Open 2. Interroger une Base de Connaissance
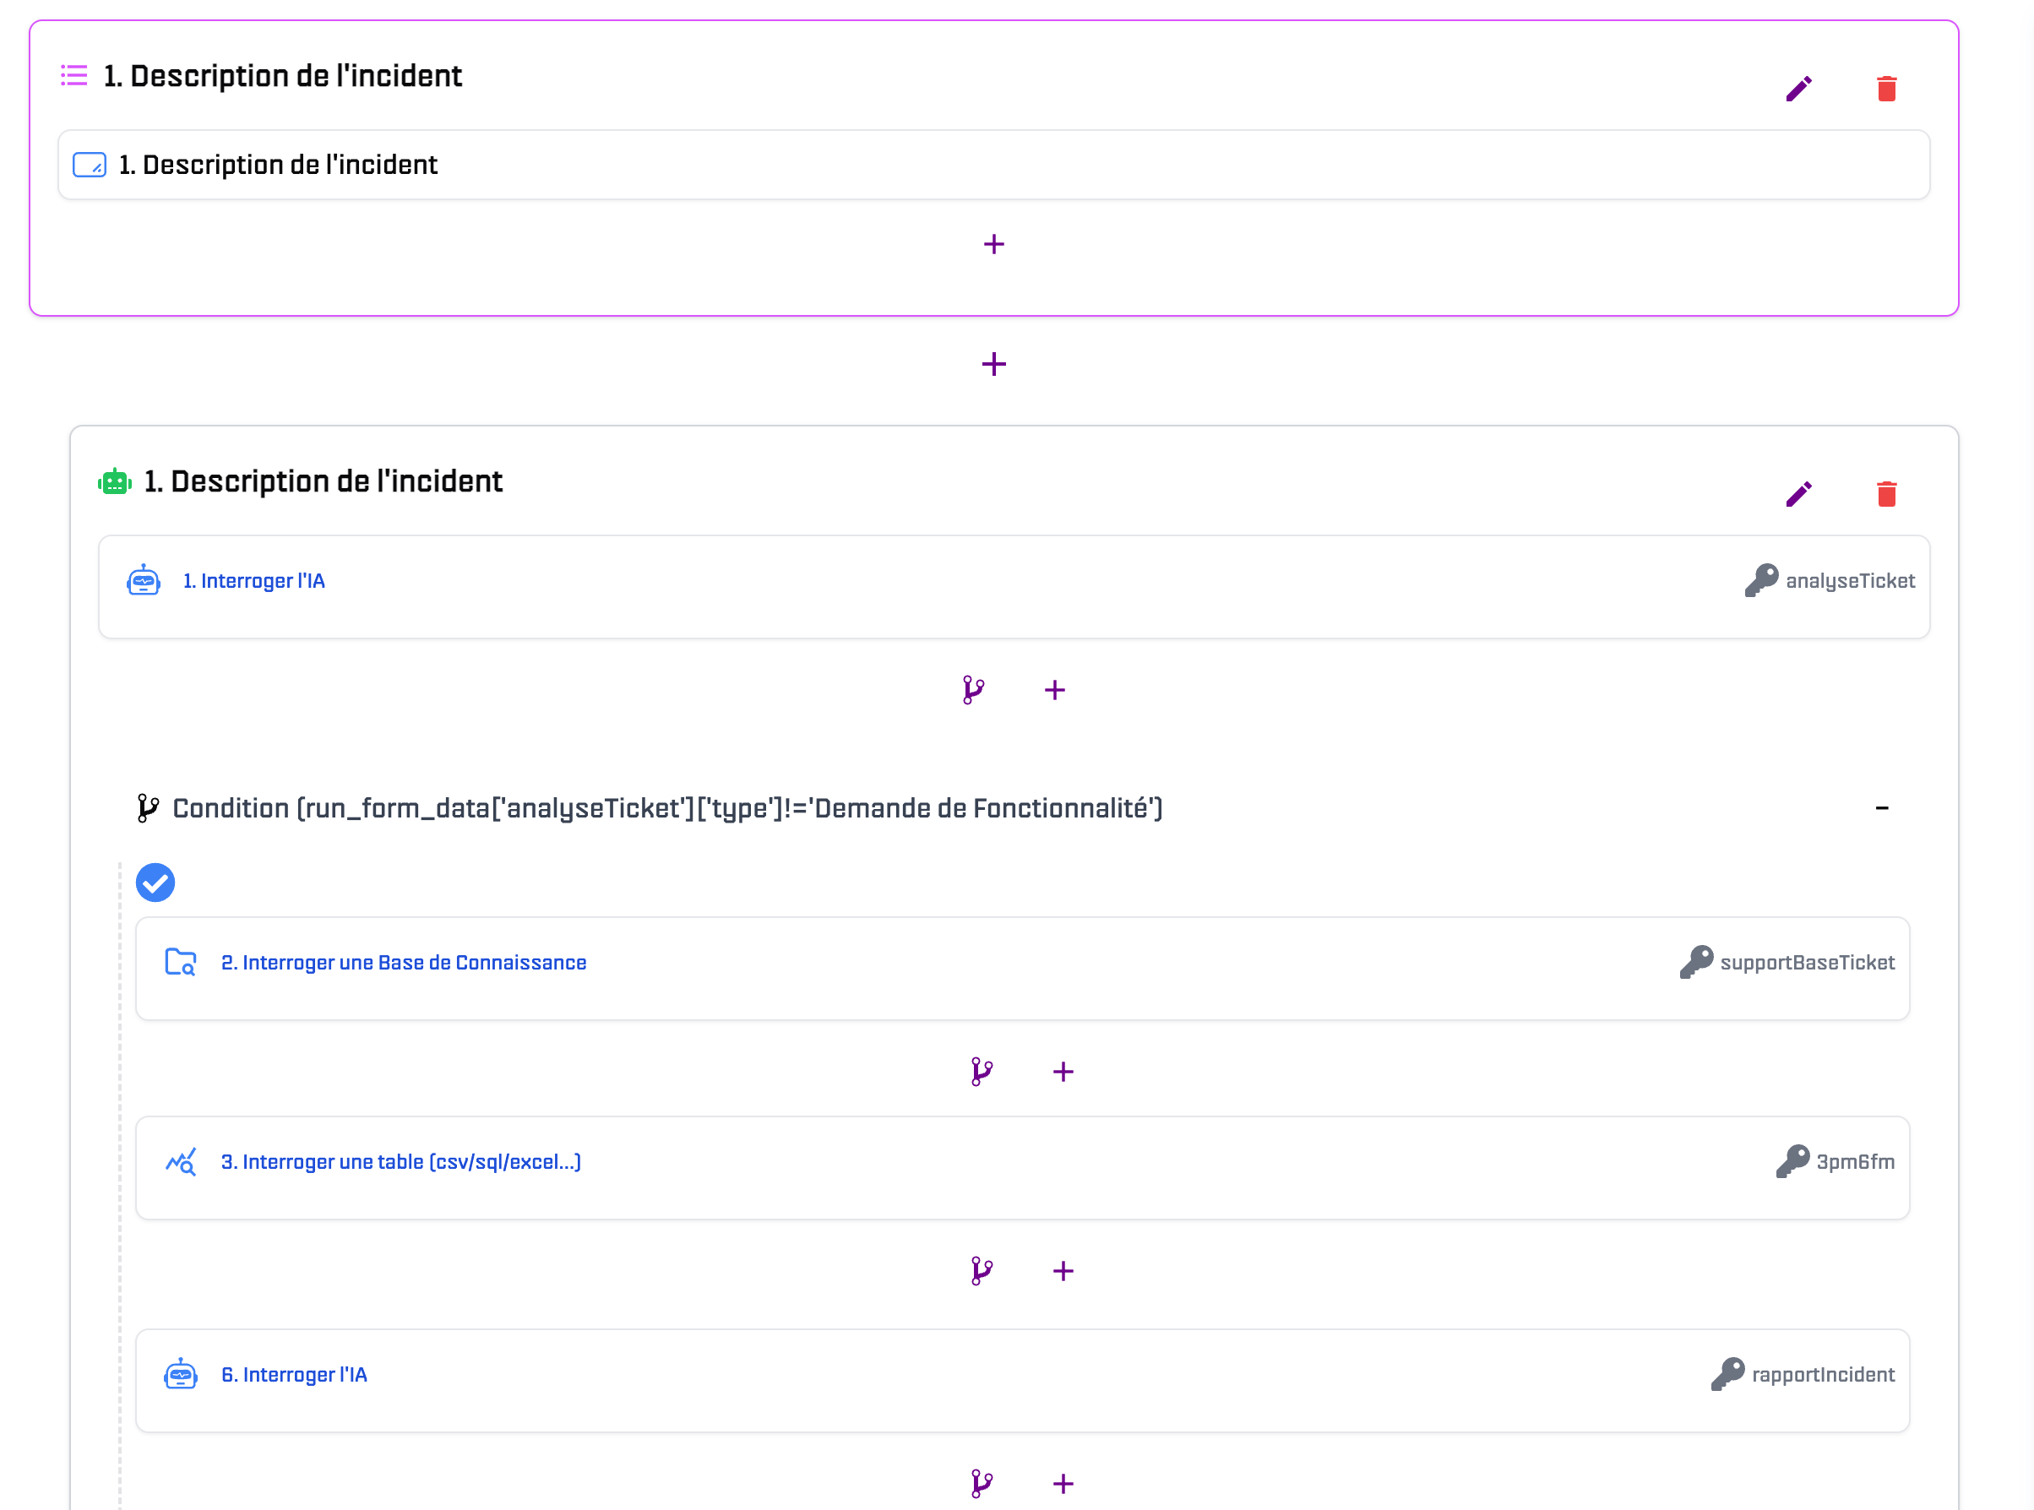 pos(403,963)
